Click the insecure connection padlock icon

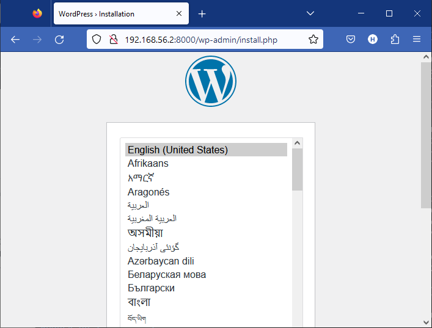coord(113,39)
